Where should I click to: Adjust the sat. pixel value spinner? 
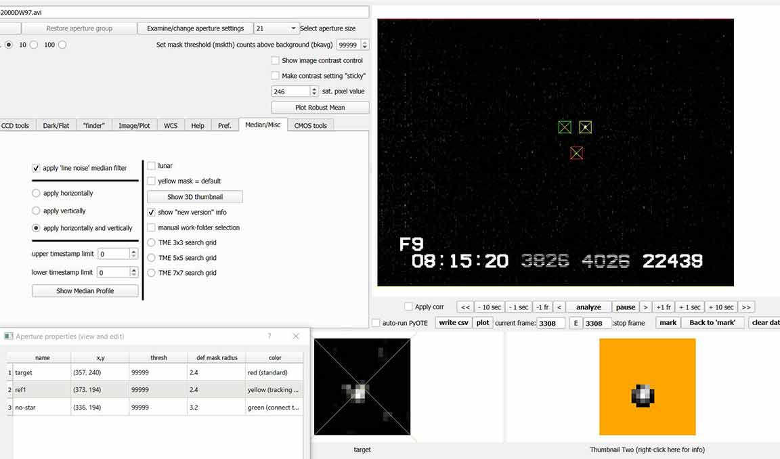[x=314, y=91]
